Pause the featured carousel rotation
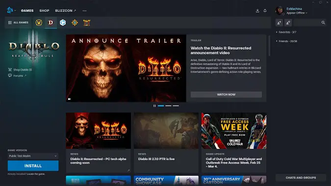Image resolution: width=331 pixels, height=186 pixels. point(154,106)
